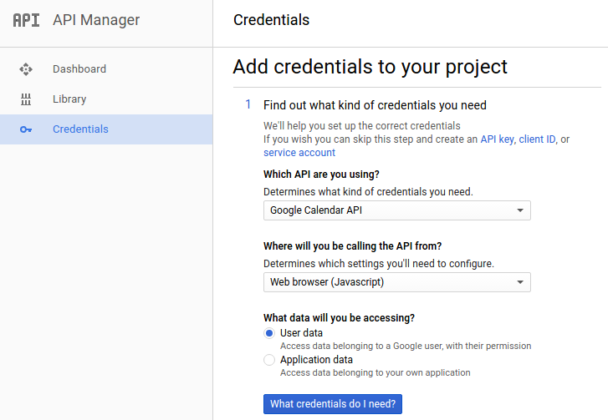Click the API Manager title text
The height and width of the screenshot is (420, 608).
(x=96, y=20)
